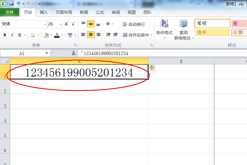Open 套用表格格式 (Format as Table) menu
247x165 pixels.
(x=183, y=30)
